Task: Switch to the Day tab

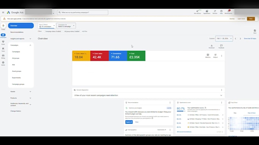Action: pyautogui.click(x=235, y=113)
